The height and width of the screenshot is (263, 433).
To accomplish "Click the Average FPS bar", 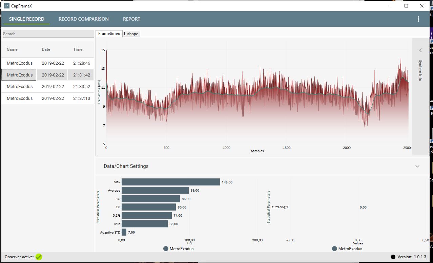I will [x=155, y=190].
